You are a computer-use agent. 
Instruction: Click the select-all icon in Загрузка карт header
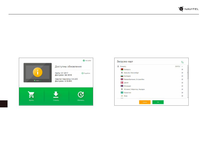[183, 62]
